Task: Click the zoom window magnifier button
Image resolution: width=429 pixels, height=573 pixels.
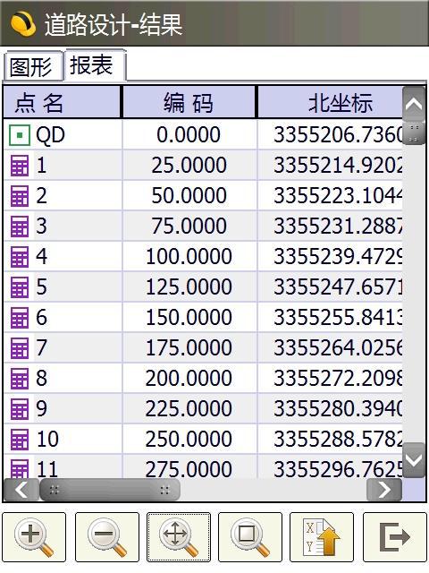Action: (250, 537)
